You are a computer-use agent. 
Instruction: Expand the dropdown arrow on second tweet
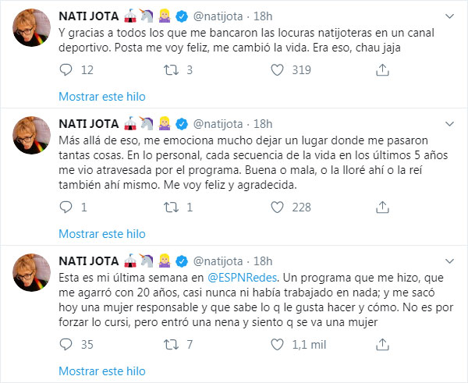tap(450, 124)
